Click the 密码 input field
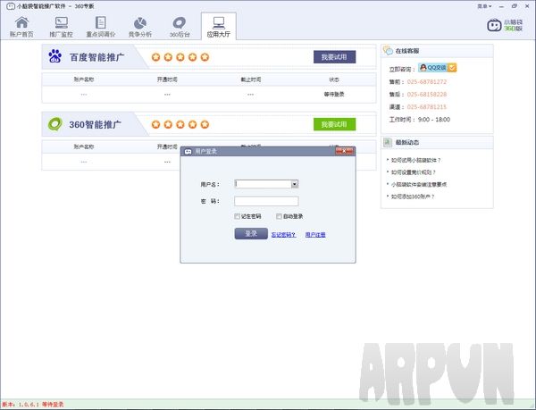Image resolution: width=536 pixels, height=410 pixels. (266, 201)
